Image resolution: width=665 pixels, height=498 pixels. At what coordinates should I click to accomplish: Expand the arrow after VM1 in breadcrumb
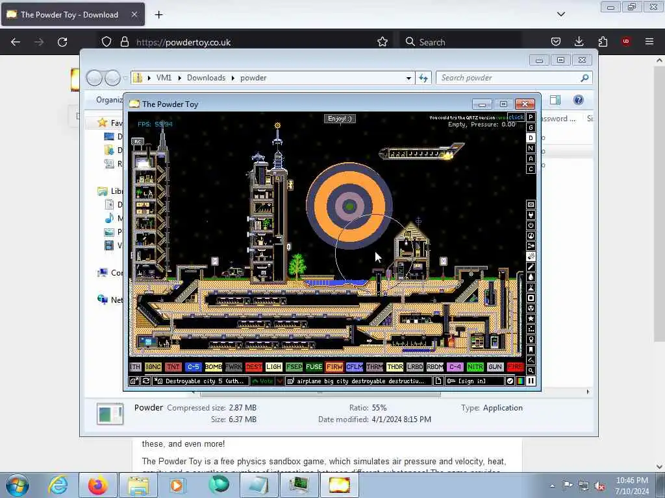180,78
